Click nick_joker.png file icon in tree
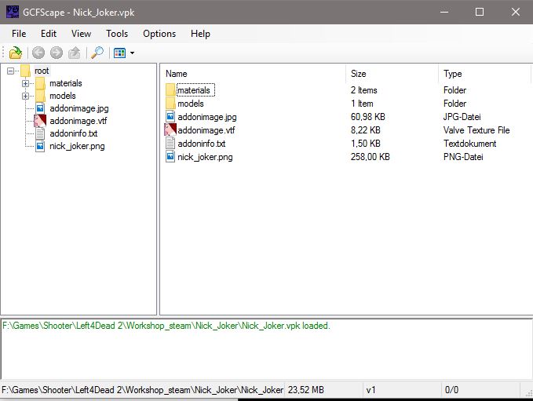Viewport: 533px width, 401px height. coord(40,146)
